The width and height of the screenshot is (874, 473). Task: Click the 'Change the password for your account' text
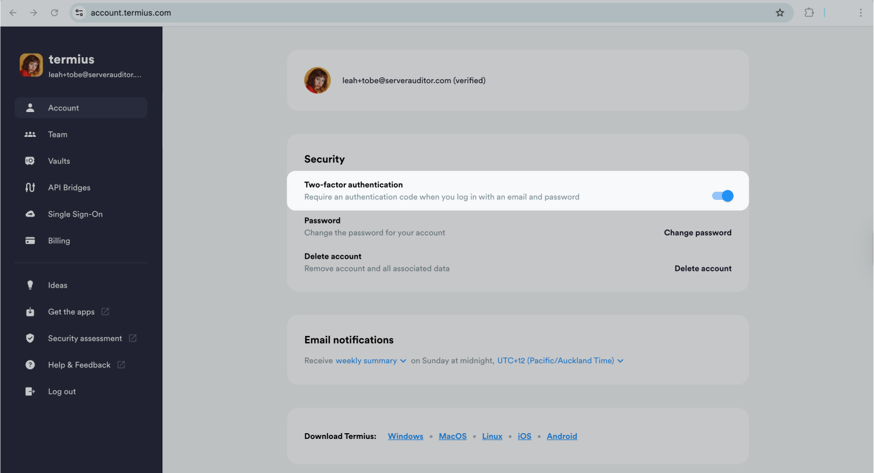(375, 233)
